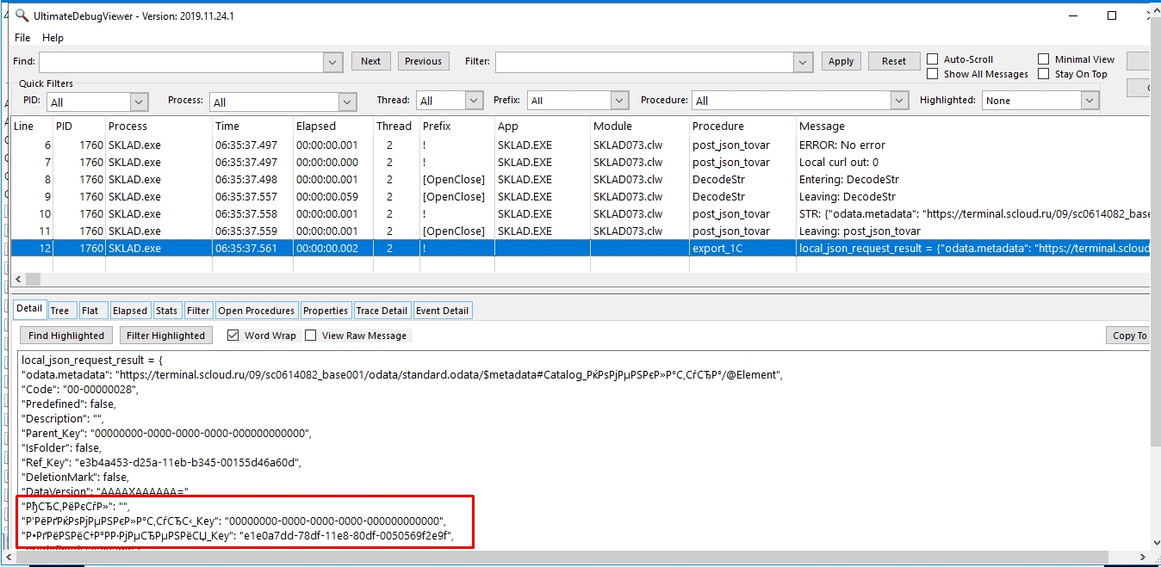Uncheck the Word Wrap option

coord(233,336)
